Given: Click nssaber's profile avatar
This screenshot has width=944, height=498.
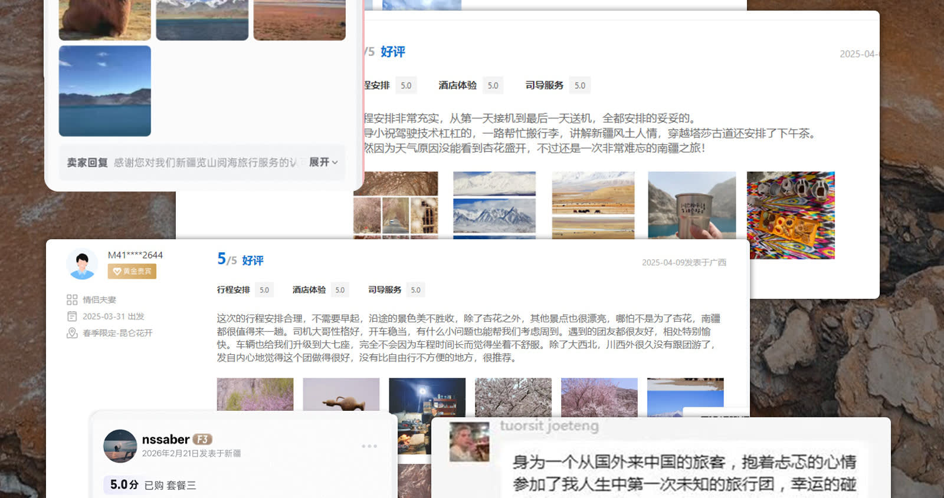Looking at the screenshot, I should (x=120, y=446).
